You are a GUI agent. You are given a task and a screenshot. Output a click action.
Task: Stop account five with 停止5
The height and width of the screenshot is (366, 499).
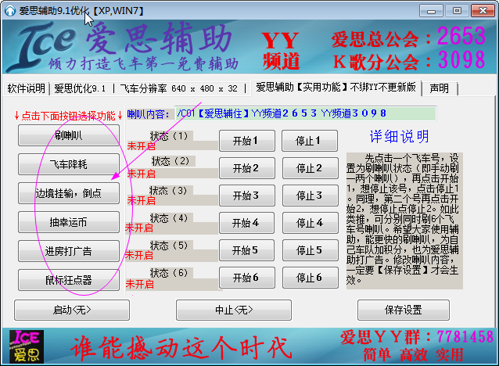(x=310, y=250)
